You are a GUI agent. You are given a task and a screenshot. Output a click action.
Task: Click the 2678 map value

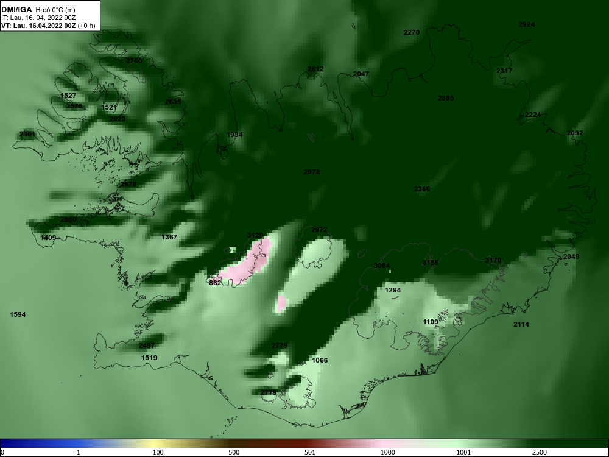tap(128, 184)
